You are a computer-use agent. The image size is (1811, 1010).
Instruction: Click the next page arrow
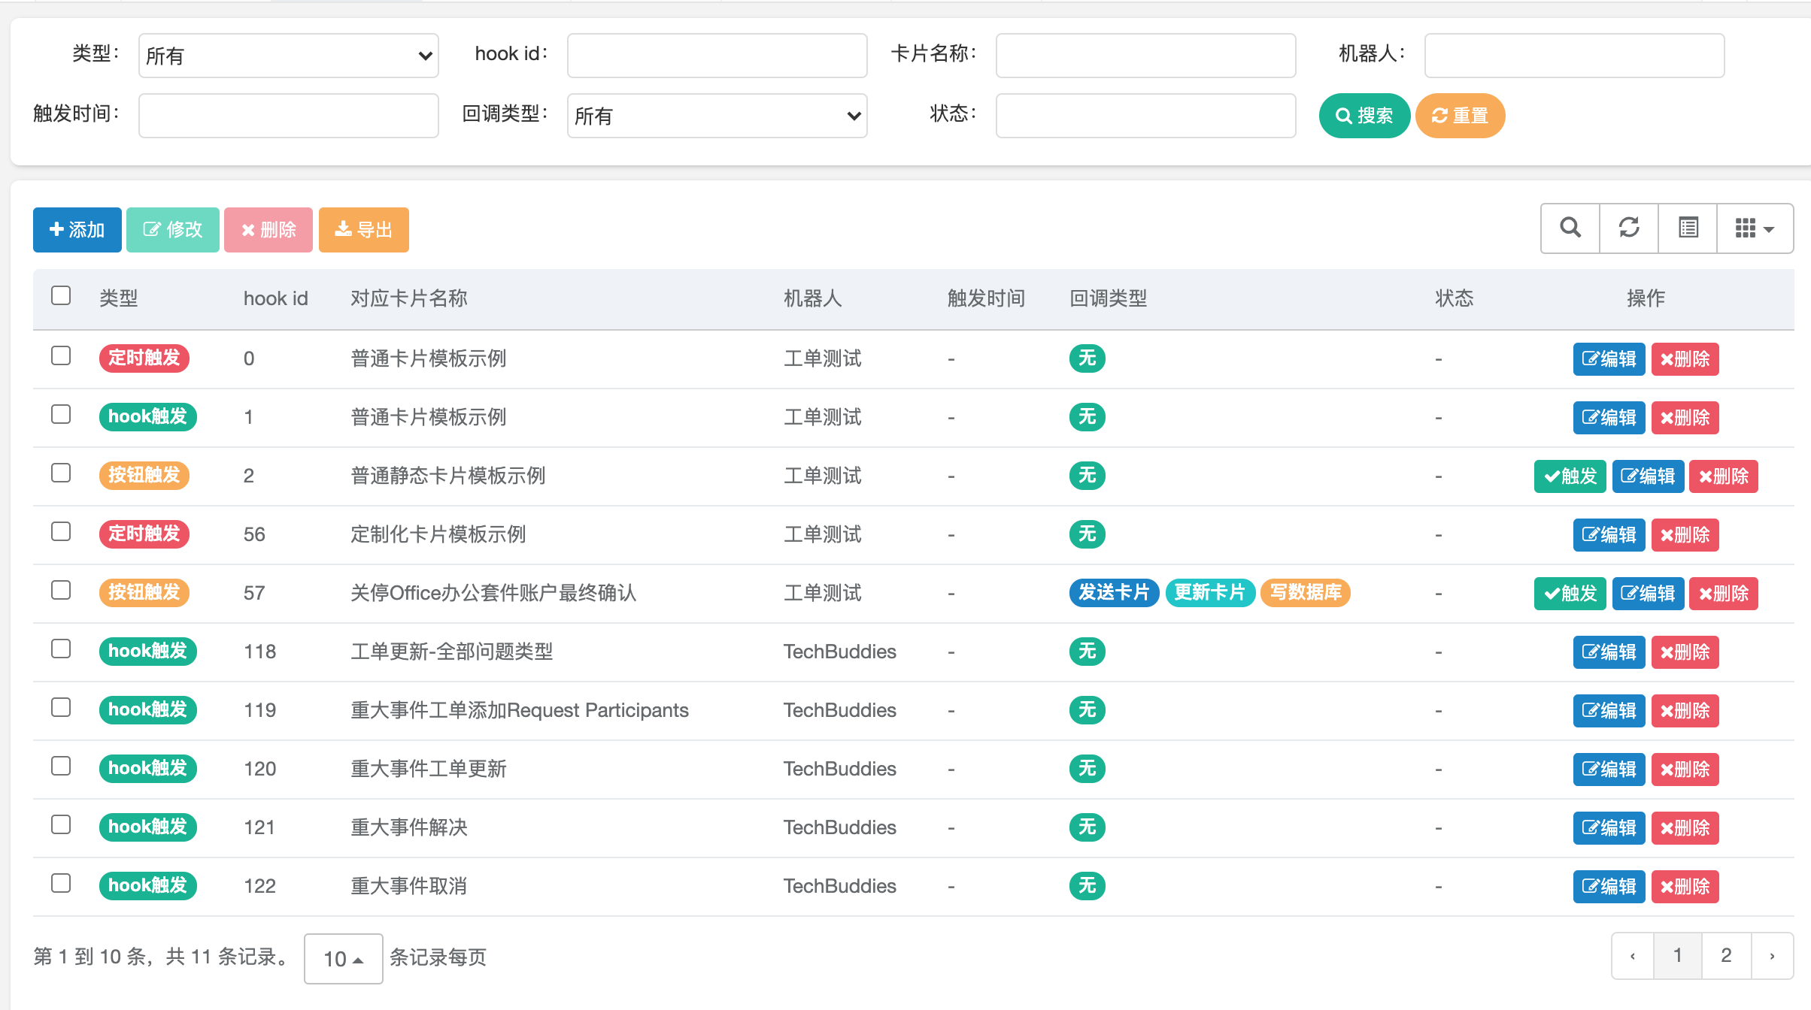(x=1772, y=955)
